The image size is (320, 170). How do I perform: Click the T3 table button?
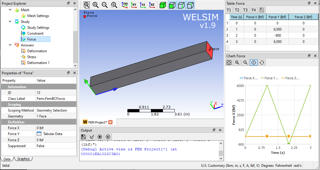point(245,10)
